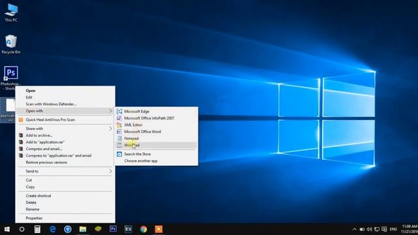Click Search the Store entry
418x235 pixels.
pyautogui.click(x=156, y=154)
